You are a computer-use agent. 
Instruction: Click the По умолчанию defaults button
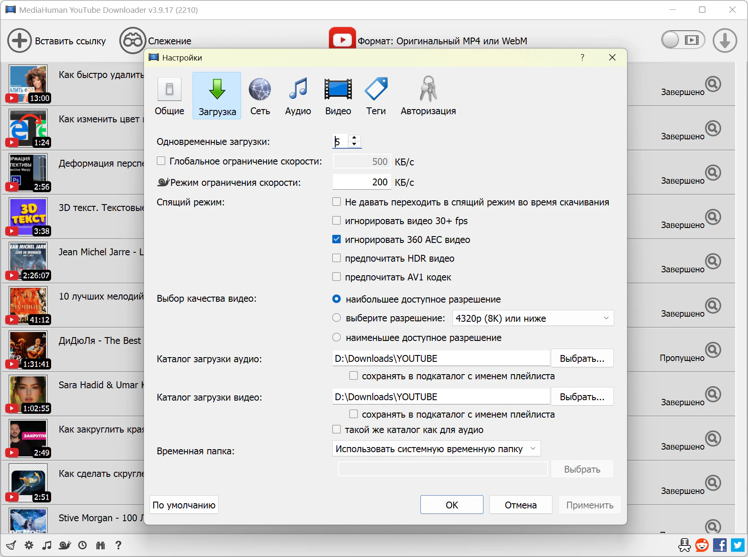pyautogui.click(x=184, y=505)
